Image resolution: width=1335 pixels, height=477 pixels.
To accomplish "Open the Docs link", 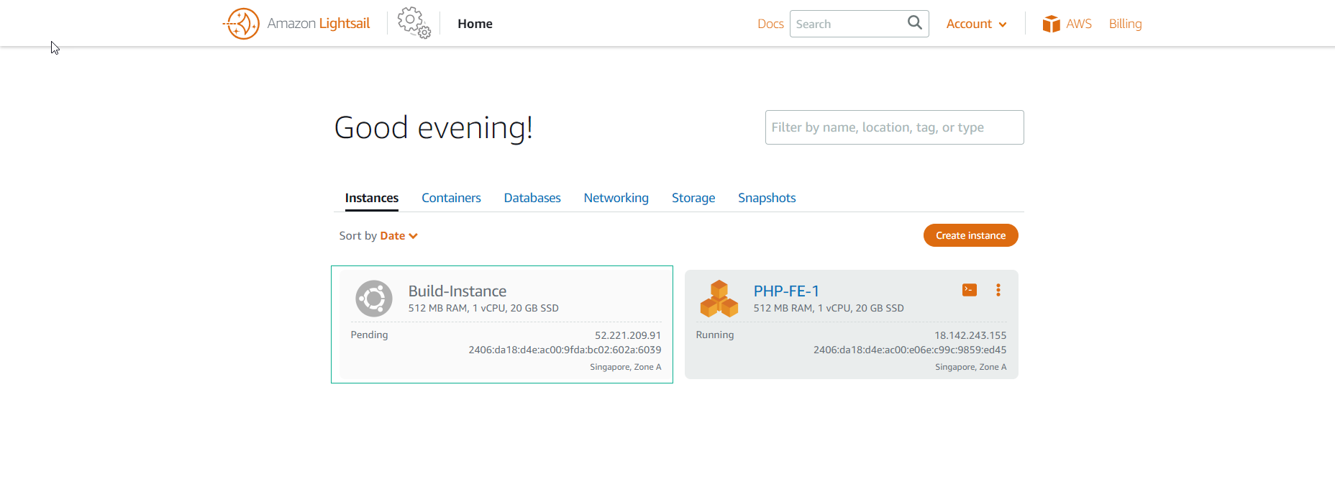I will click(x=770, y=24).
